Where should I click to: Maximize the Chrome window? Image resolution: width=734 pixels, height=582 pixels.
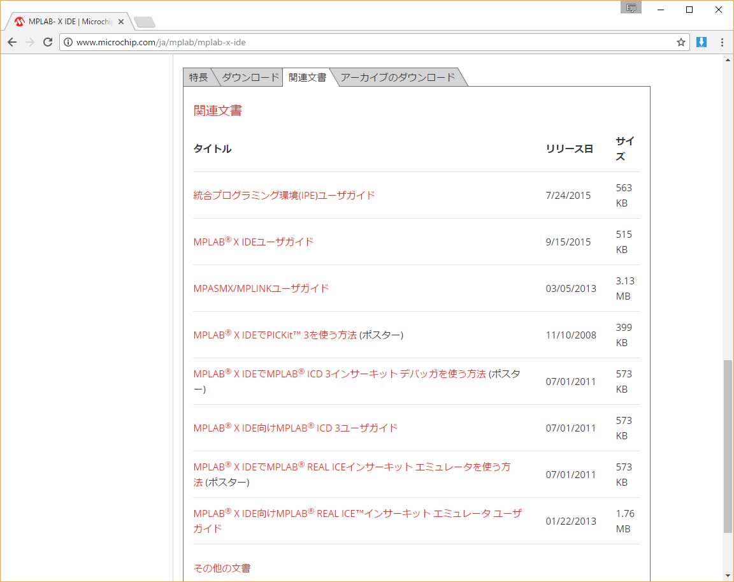coord(689,10)
